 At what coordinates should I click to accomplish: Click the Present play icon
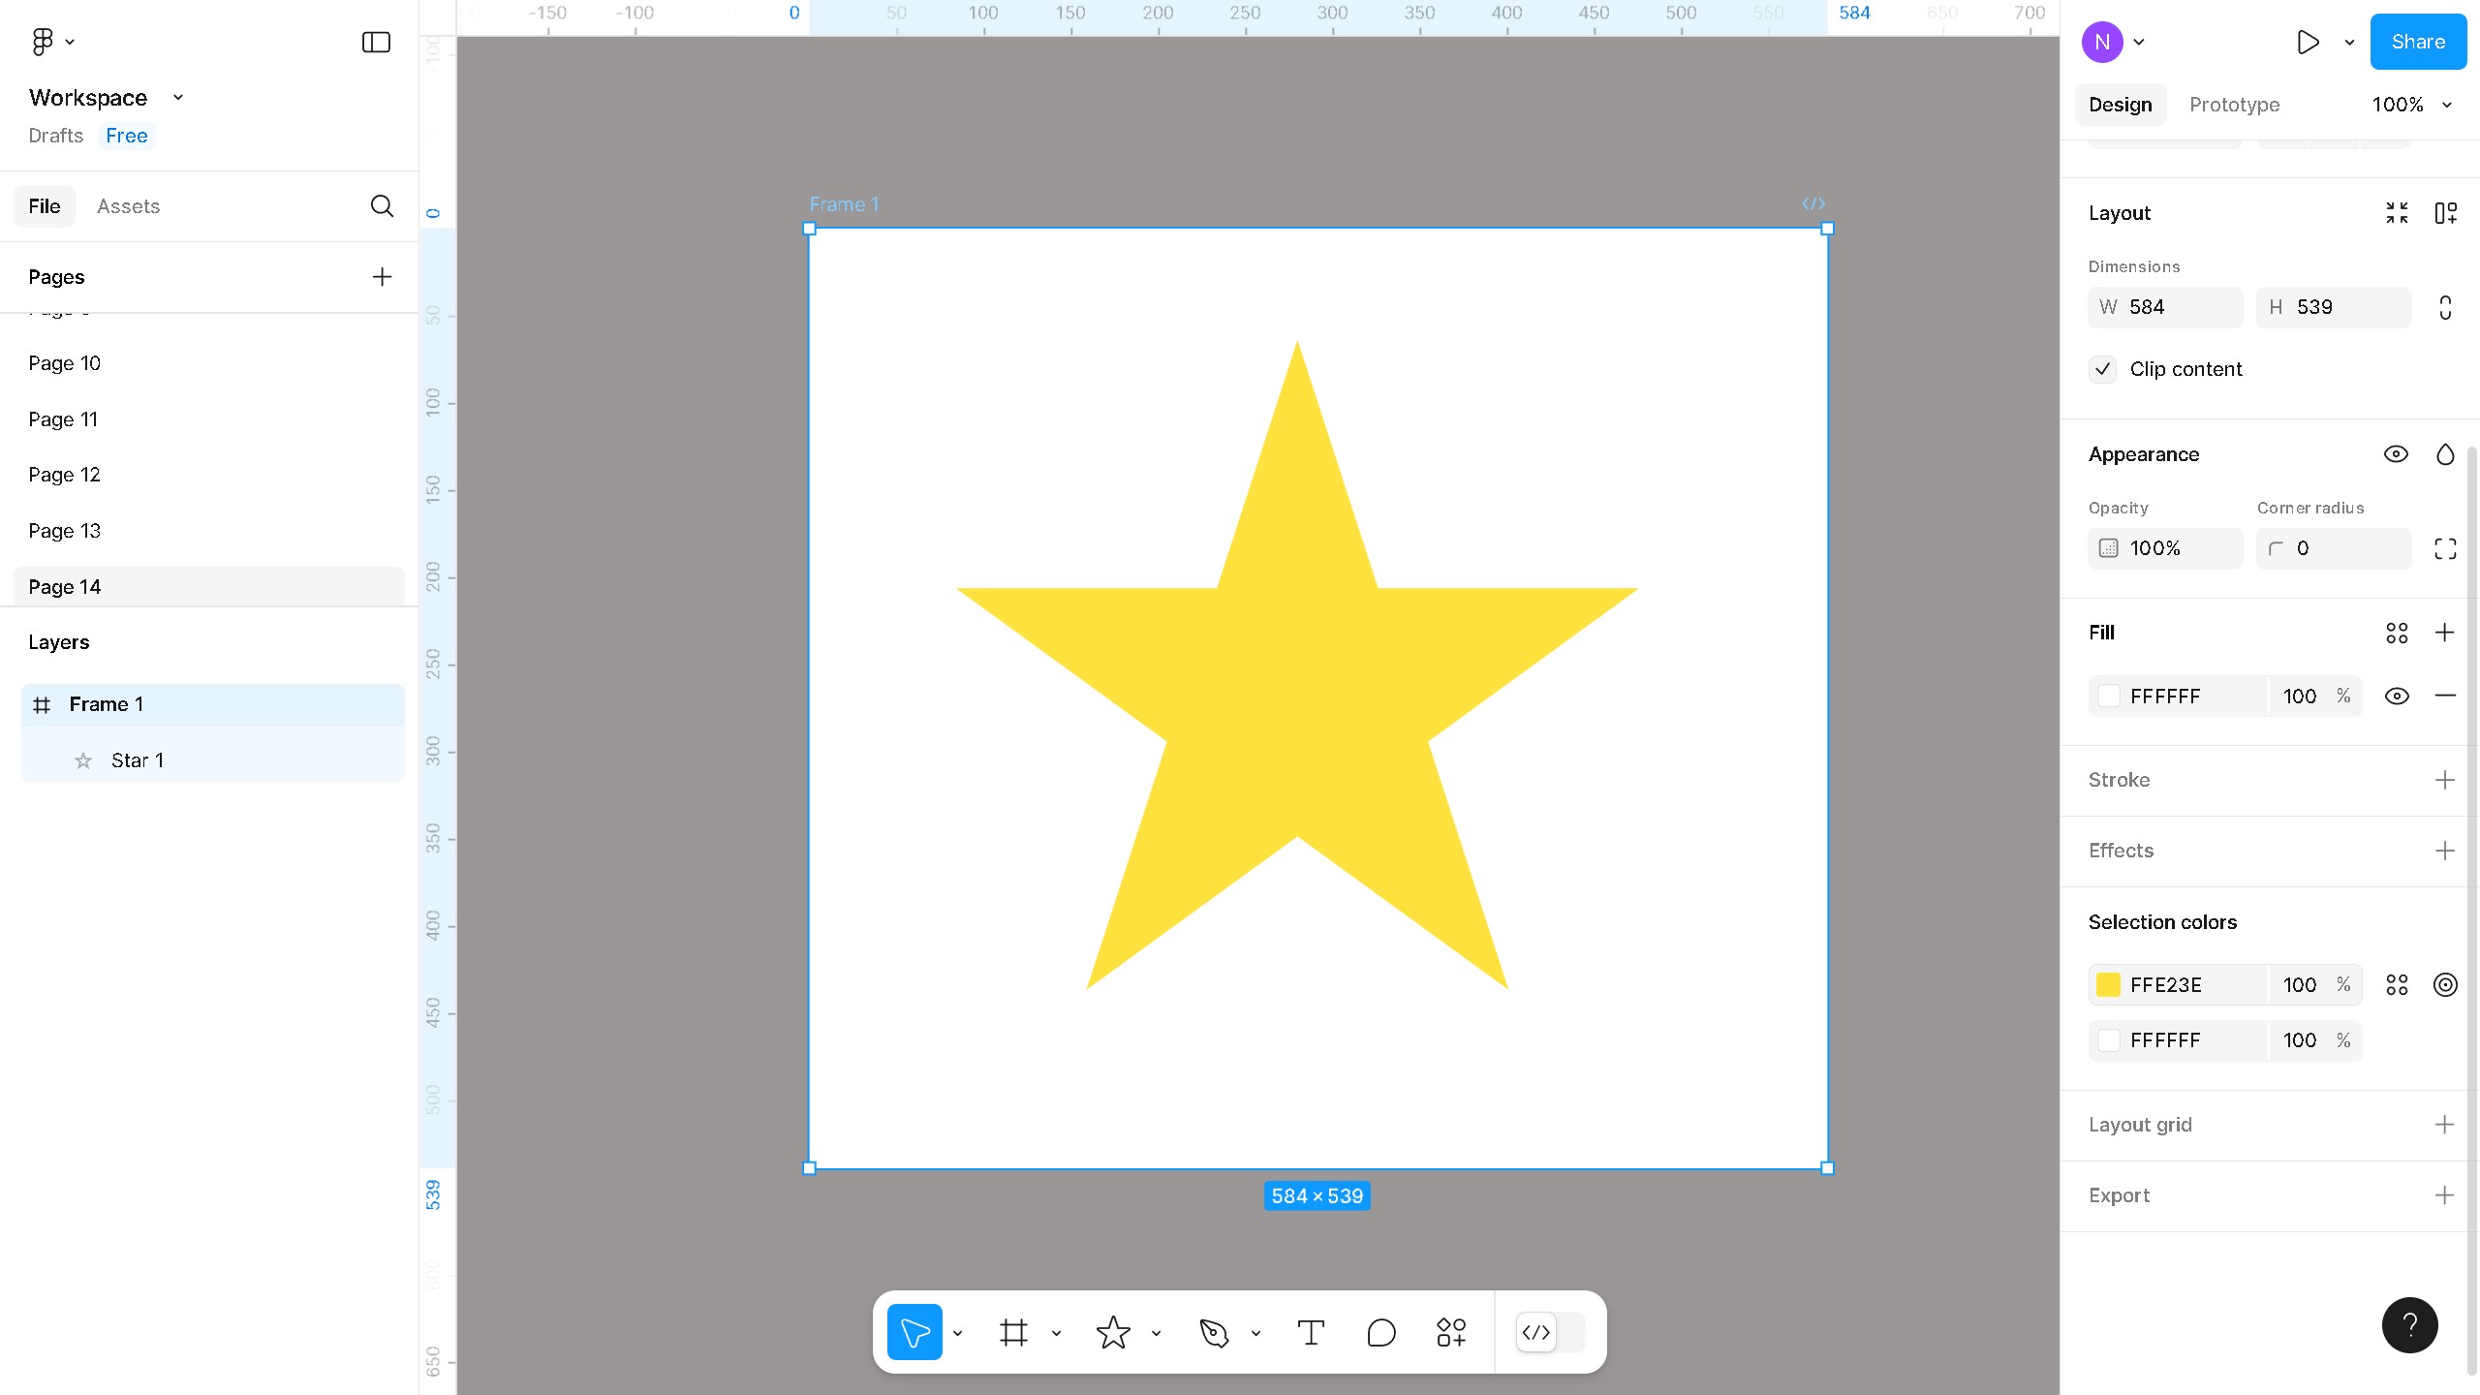click(x=2308, y=42)
